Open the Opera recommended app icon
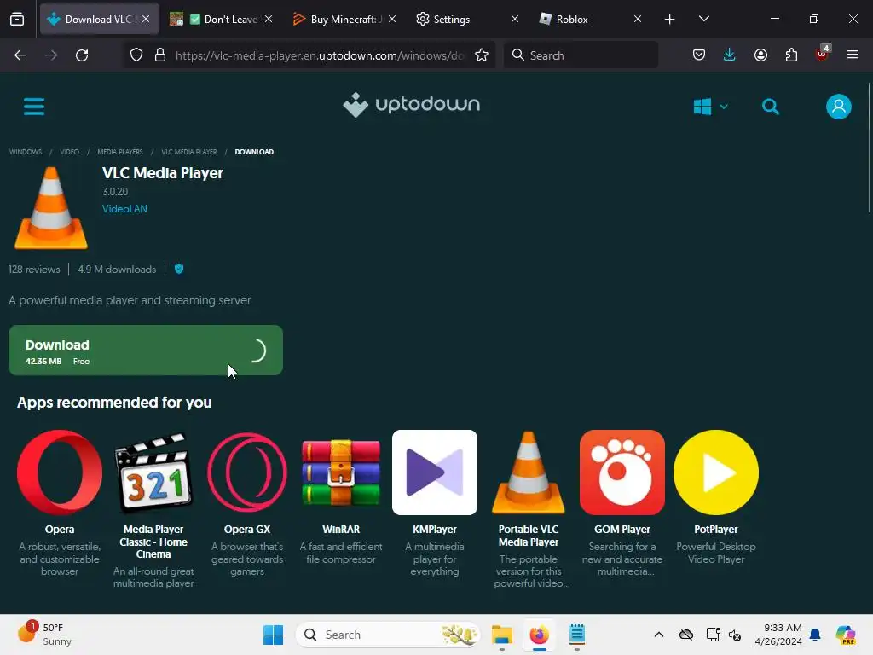 point(60,472)
